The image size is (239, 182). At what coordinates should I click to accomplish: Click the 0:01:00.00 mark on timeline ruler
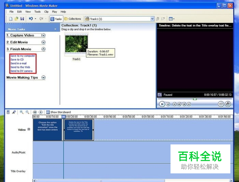148,117
